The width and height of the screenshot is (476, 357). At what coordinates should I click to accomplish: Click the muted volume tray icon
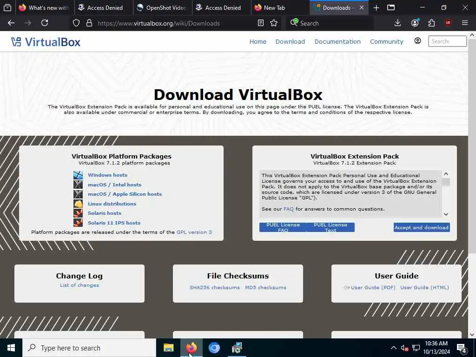tap(404, 348)
